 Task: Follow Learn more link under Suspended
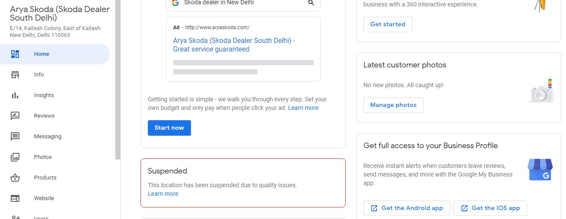click(x=163, y=194)
